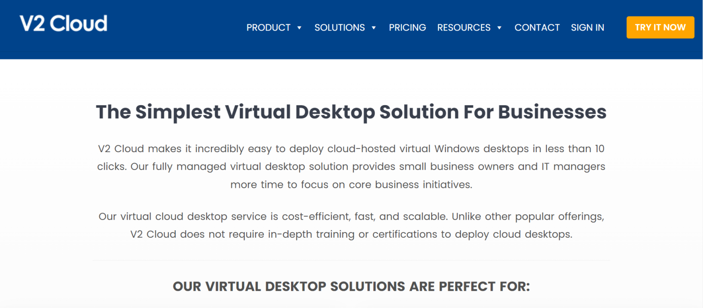Click the orange TRY IT NOW button

click(x=660, y=27)
